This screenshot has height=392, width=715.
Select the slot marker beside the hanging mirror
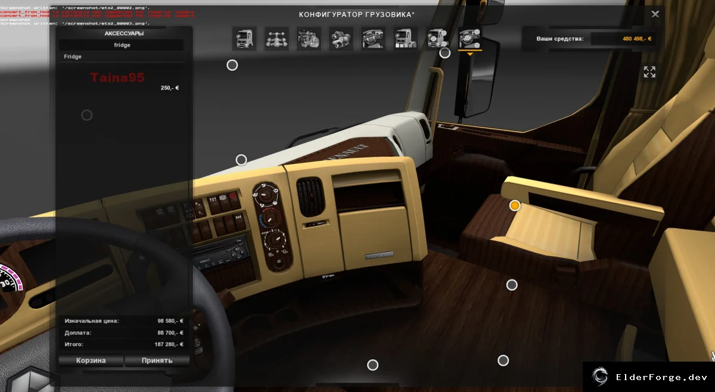(x=444, y=52)
